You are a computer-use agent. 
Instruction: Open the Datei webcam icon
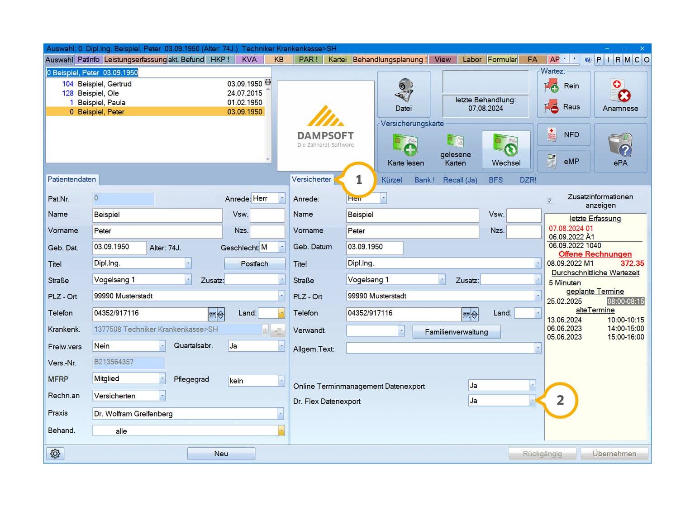pos(403,91)
